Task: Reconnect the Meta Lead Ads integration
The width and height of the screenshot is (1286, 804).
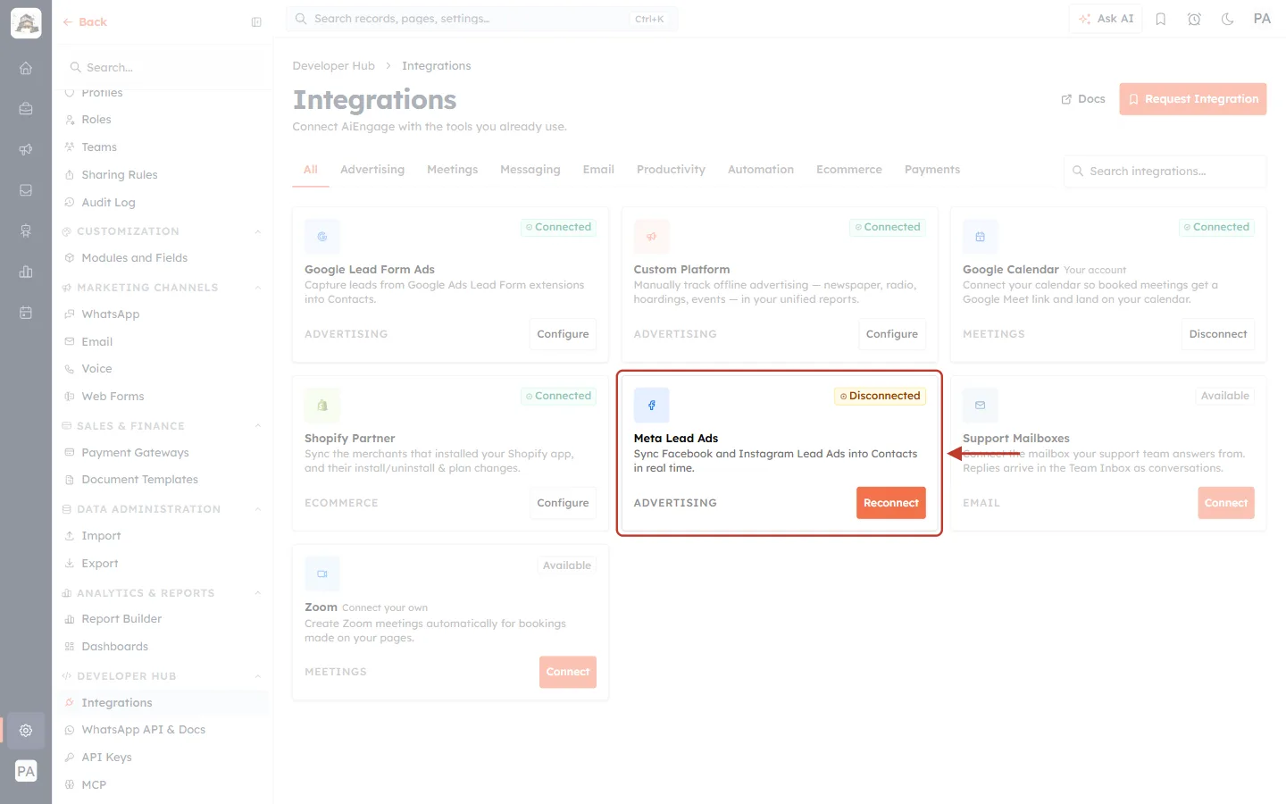Action: [891, 503]
